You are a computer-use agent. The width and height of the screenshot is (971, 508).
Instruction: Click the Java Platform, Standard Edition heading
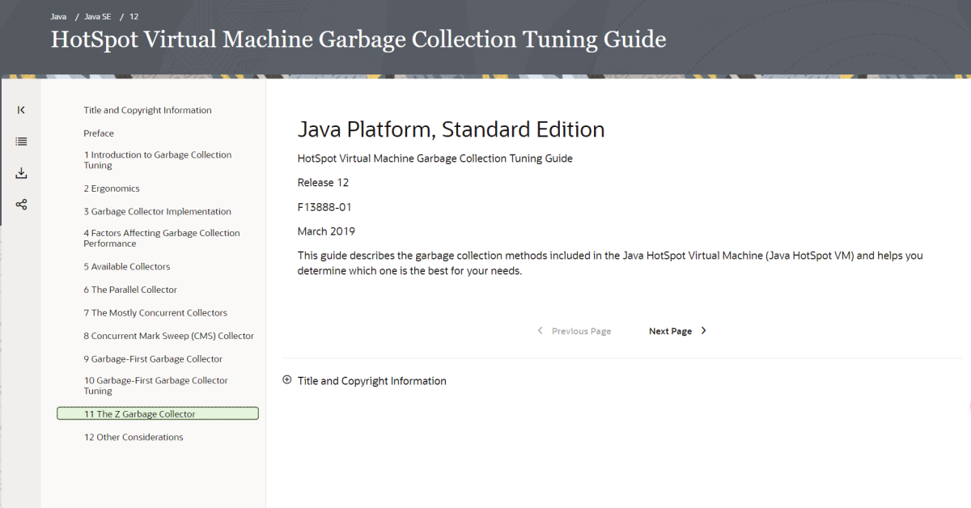tap(451, 129)
